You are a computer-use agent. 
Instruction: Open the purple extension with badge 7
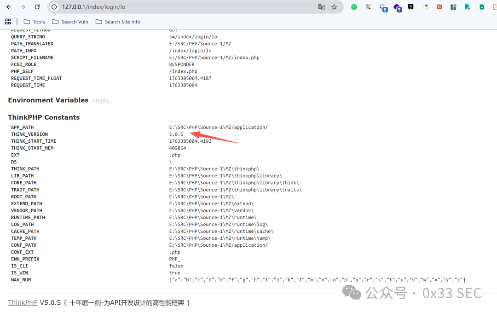[x=398, y=8]
